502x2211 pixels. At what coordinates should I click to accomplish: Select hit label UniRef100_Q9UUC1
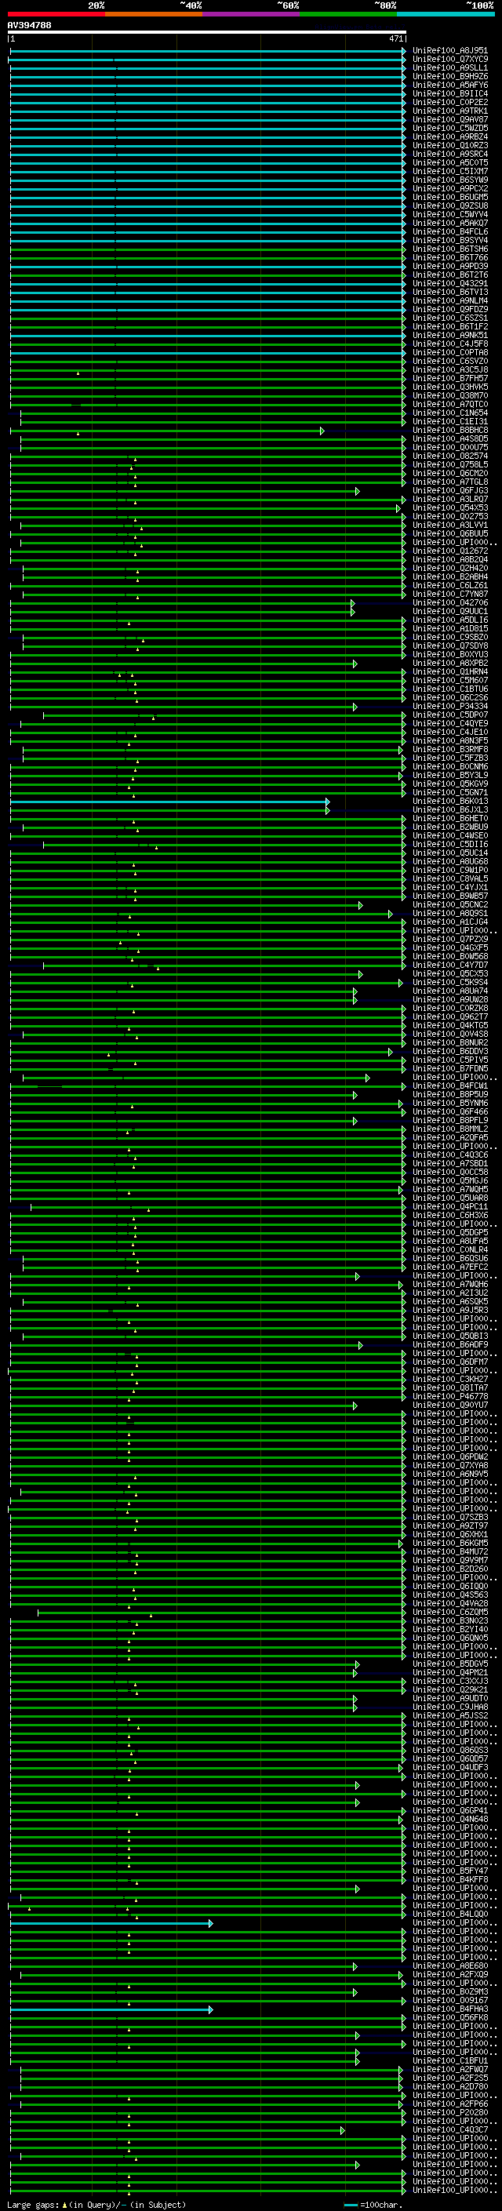[450, 611]
